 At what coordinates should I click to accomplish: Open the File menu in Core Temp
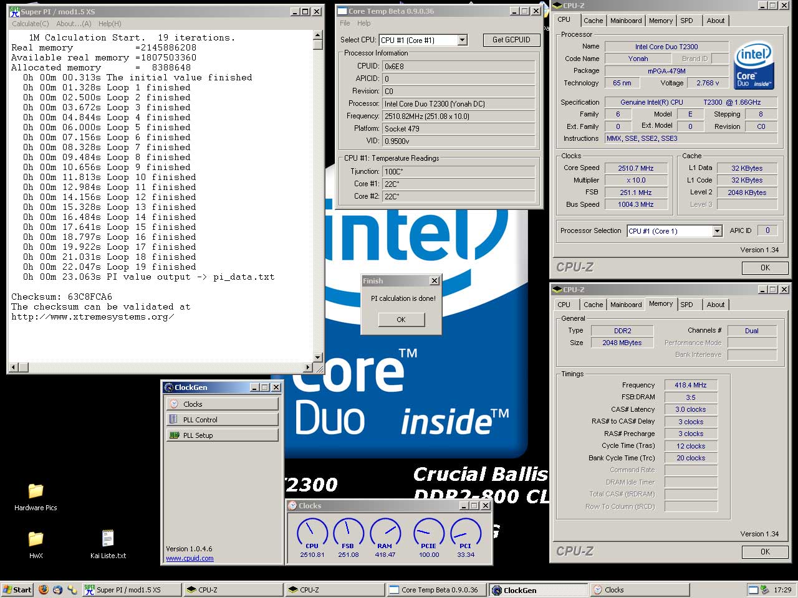(x=345, y=23)
